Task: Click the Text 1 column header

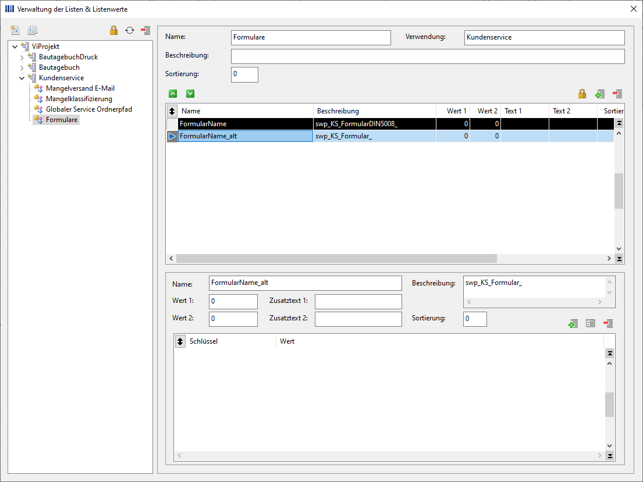Action: tap(524, 110)
